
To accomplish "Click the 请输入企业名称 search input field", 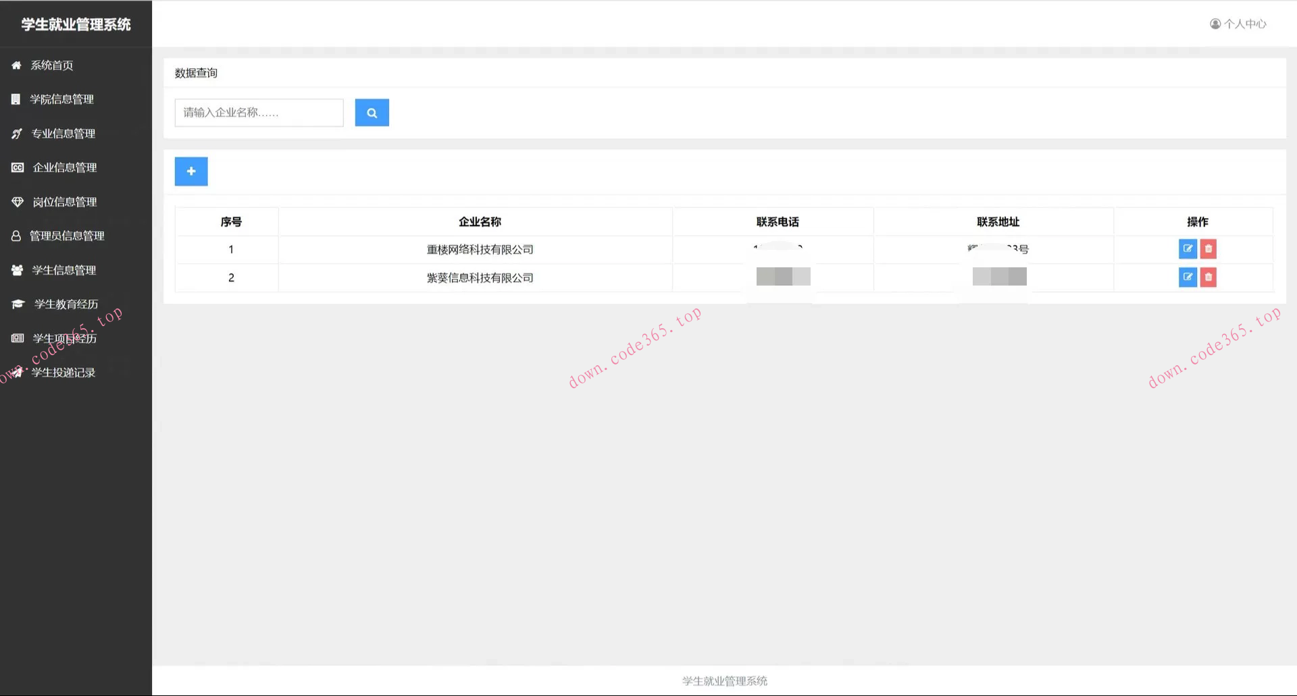I will point(259,112).
